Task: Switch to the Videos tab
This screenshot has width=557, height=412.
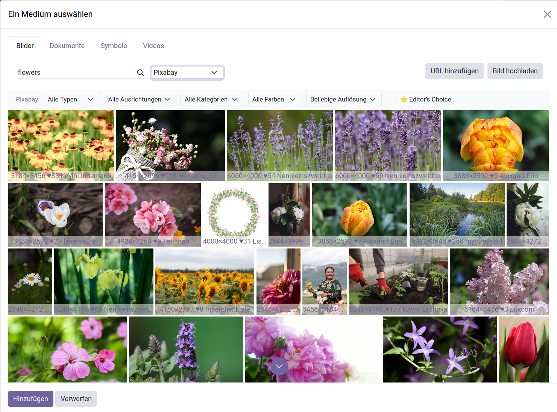Action: [x=153, y=45]
